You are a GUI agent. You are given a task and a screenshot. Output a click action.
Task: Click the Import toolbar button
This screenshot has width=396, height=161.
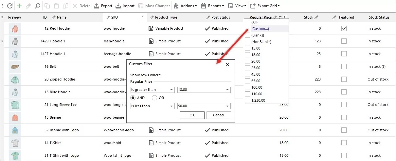click(x=125, y=6)
